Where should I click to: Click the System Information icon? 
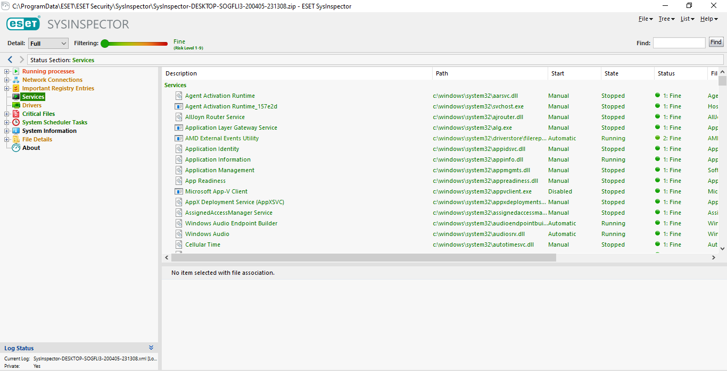16,131
